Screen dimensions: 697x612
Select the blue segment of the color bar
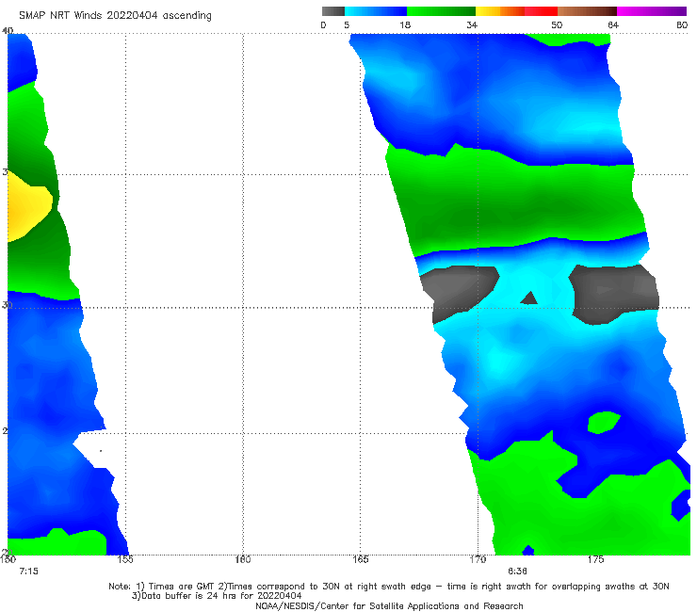point(376,11)
